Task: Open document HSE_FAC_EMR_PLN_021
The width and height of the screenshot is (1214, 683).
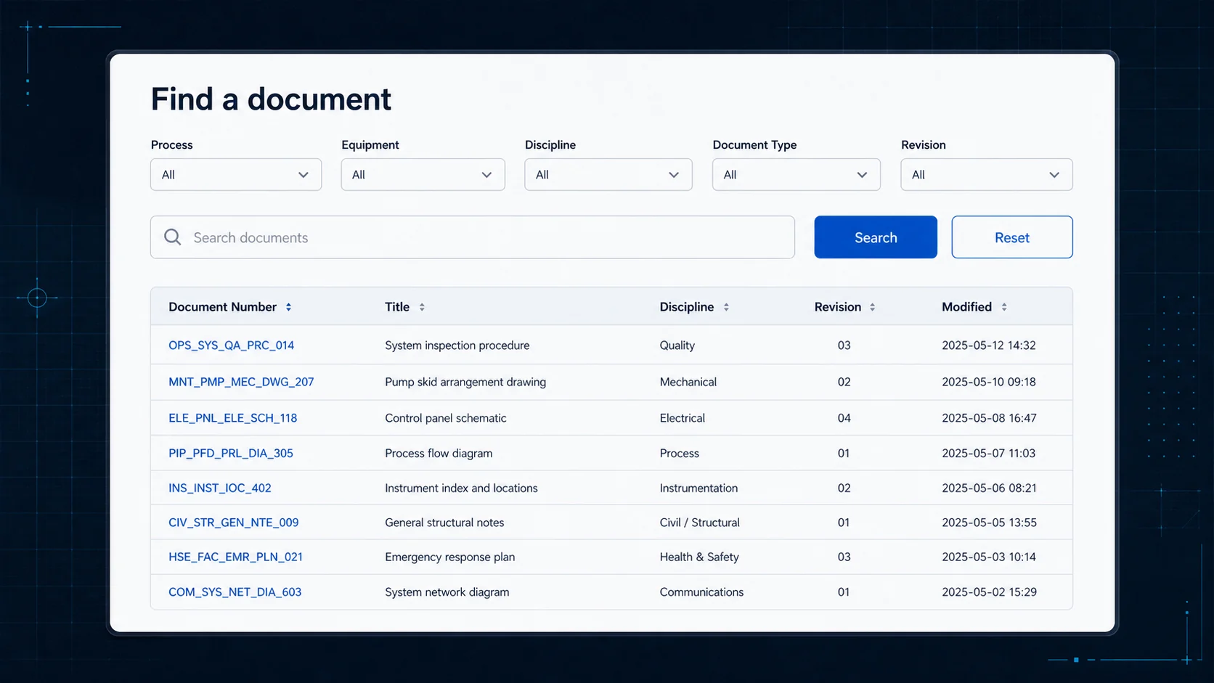Action: pyautogui.click(x=235, y=557)
